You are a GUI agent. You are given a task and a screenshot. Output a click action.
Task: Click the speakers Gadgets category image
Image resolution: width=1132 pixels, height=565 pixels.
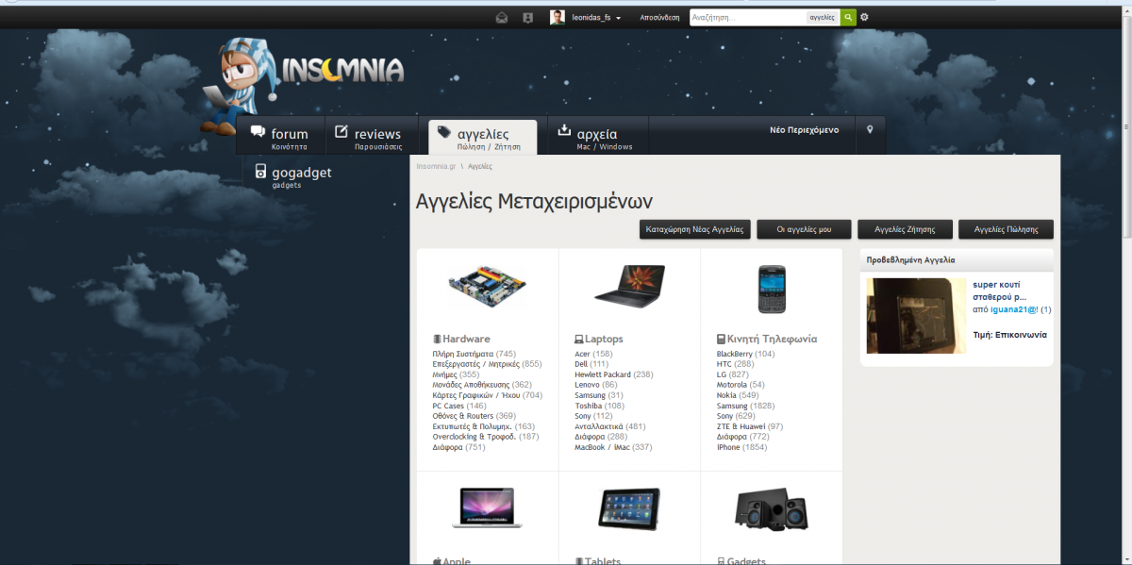click(771, 509)
